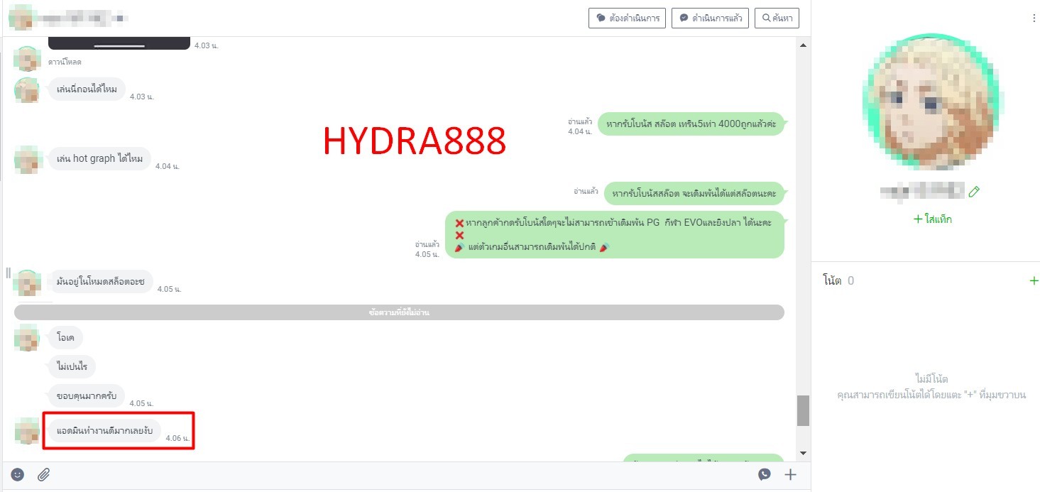The image size is (1040, 492).
Task: Mark chat as ดำเนินการแล้ว
Action: pyautogui.click(x=711, y=18)
